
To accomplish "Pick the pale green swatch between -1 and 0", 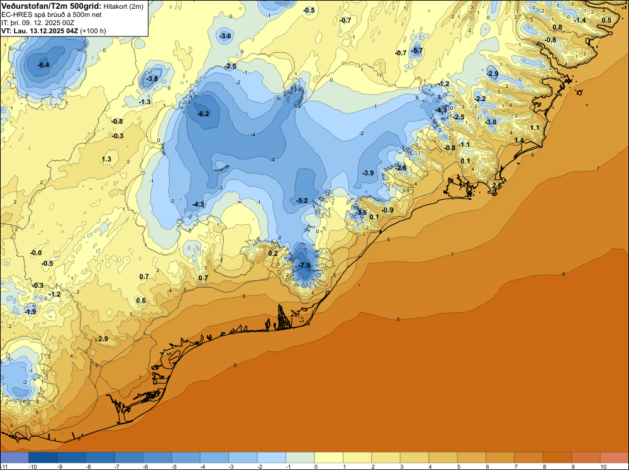I will point(300,457).
